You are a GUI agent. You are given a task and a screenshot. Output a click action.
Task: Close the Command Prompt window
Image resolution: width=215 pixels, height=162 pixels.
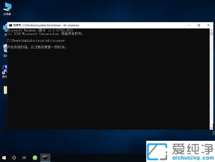pyautogui.click(x=209, y=25)
